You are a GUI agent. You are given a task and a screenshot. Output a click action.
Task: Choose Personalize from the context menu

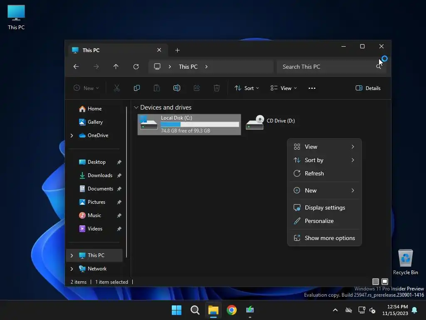pyautogui.click(x=324, y=221)
